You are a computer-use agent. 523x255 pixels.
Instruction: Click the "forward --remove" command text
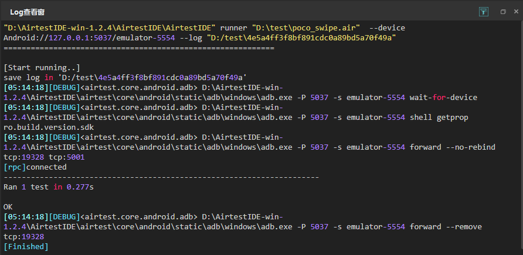(446, 227)
